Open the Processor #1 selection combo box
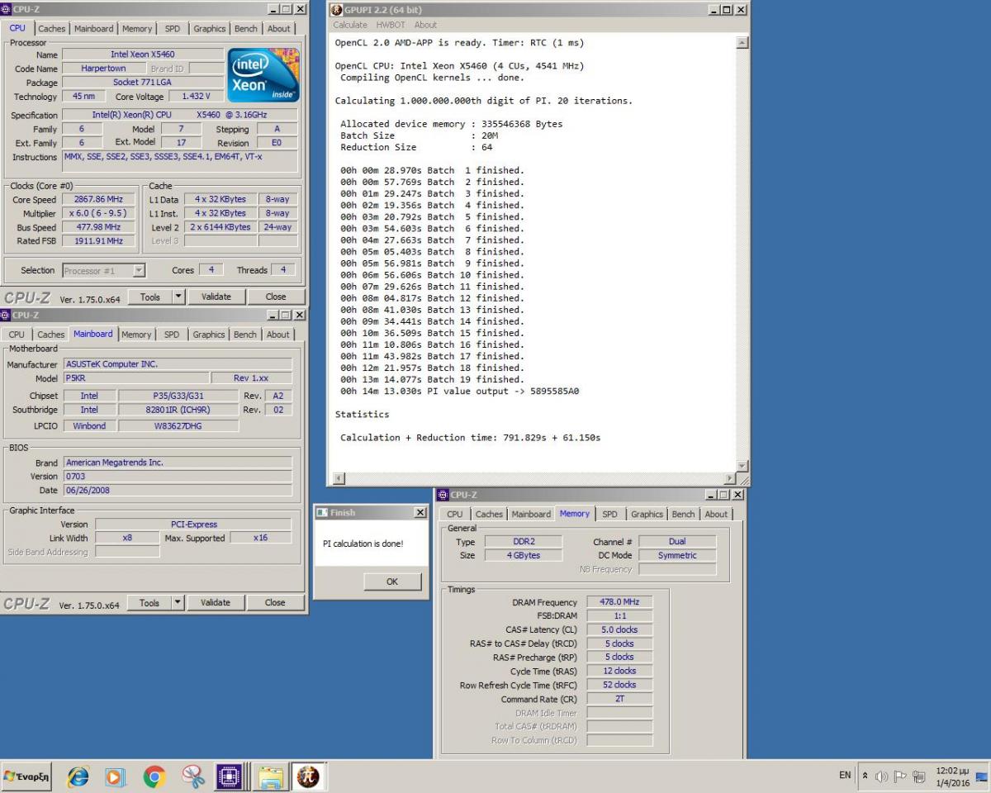Viewport: 991px width, 793px height. (103, 270)
